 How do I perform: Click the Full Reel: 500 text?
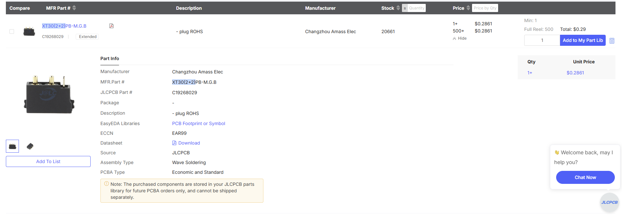coord(539,29)
